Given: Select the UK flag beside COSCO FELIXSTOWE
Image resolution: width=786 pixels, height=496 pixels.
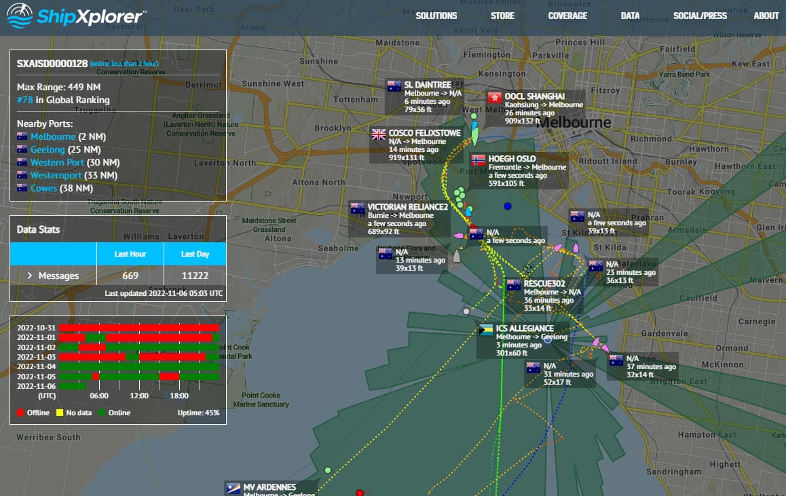Looking at the screenshot, I should click(x=379, y=134).
